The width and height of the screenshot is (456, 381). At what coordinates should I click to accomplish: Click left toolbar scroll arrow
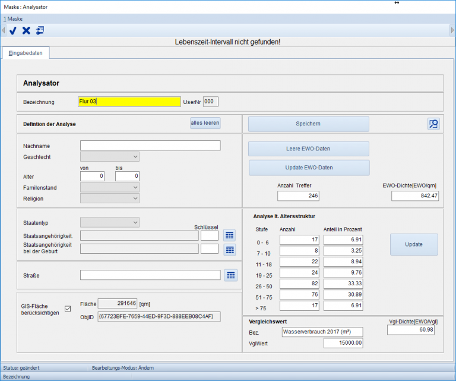[3, 30]
